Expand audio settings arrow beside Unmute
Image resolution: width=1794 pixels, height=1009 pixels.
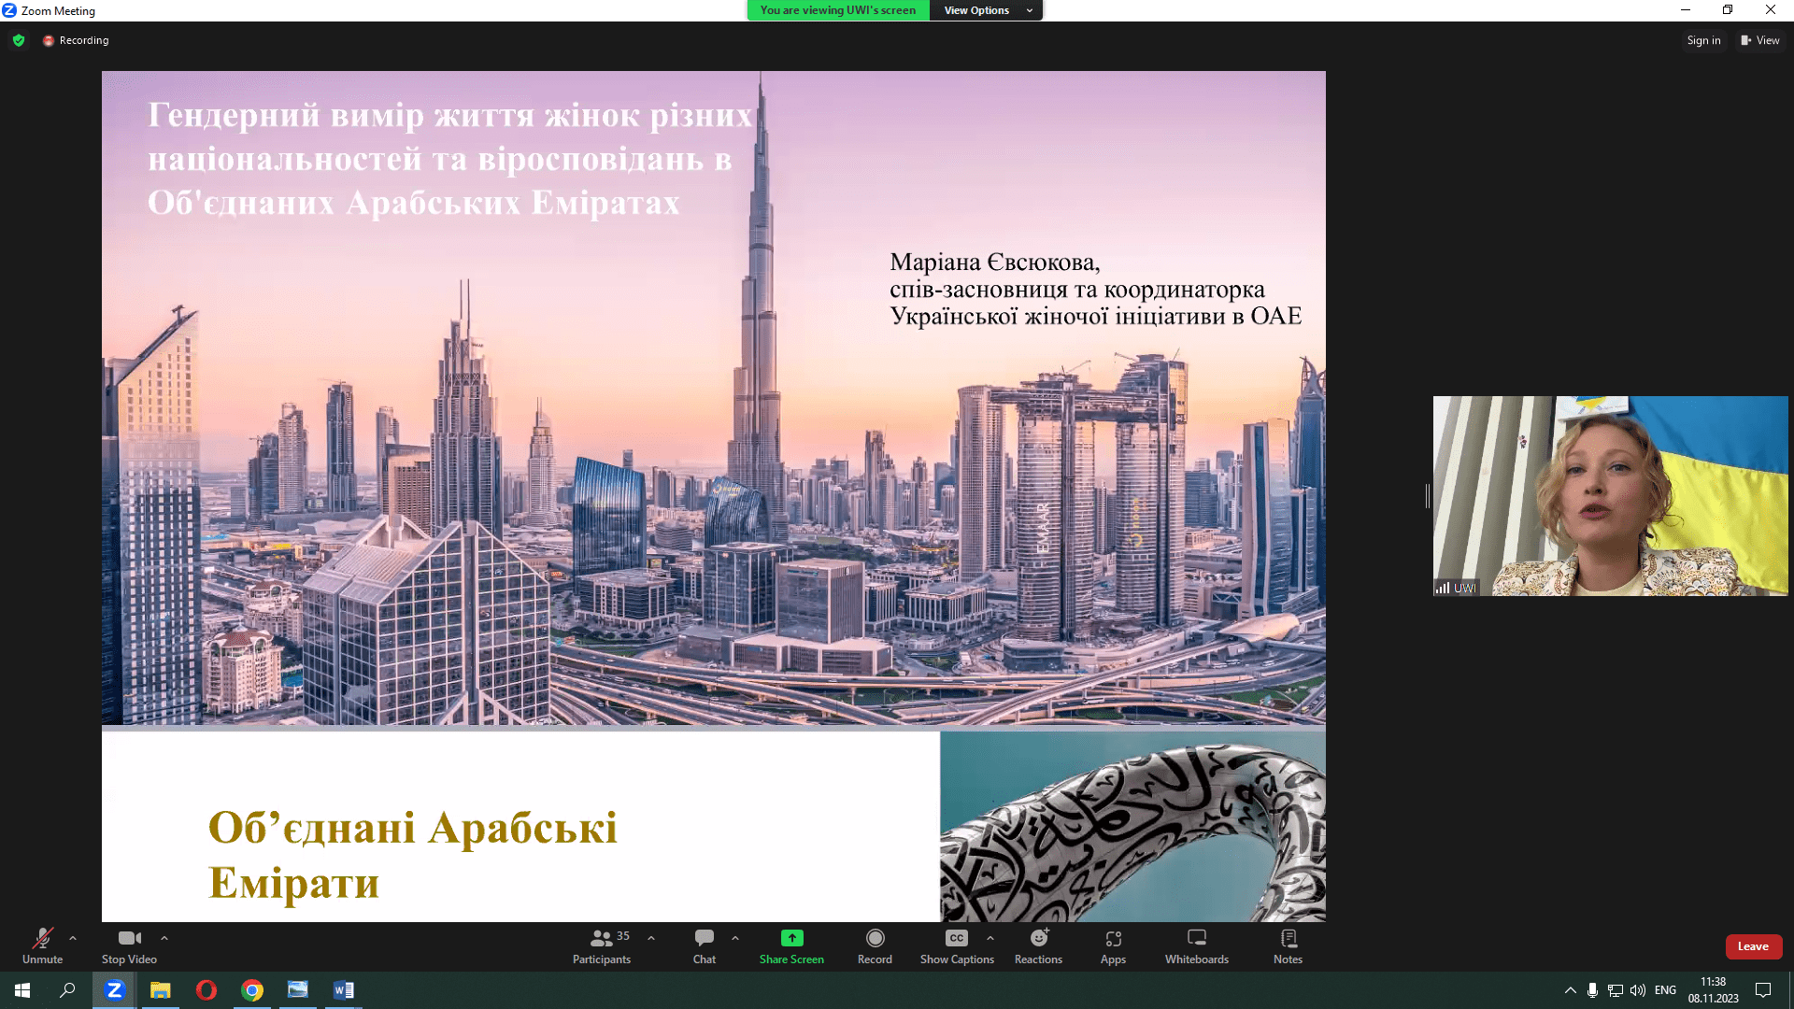73,938
